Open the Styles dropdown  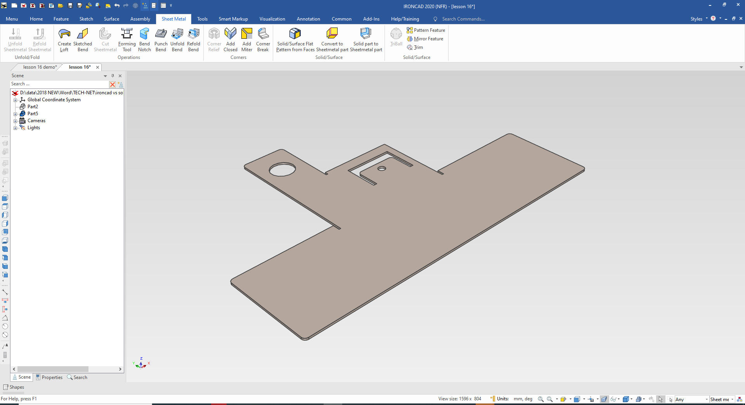[x=699, y=19]
